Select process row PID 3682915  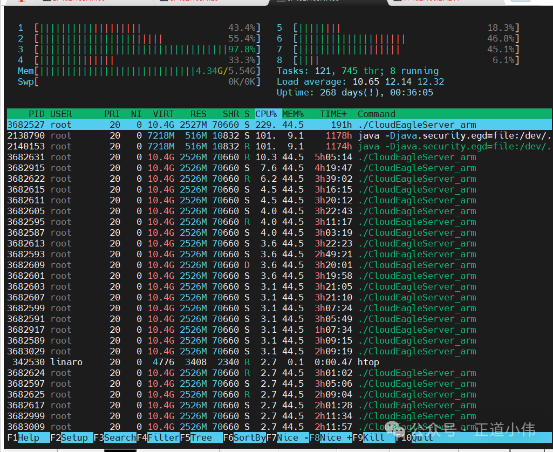(279, 168)
